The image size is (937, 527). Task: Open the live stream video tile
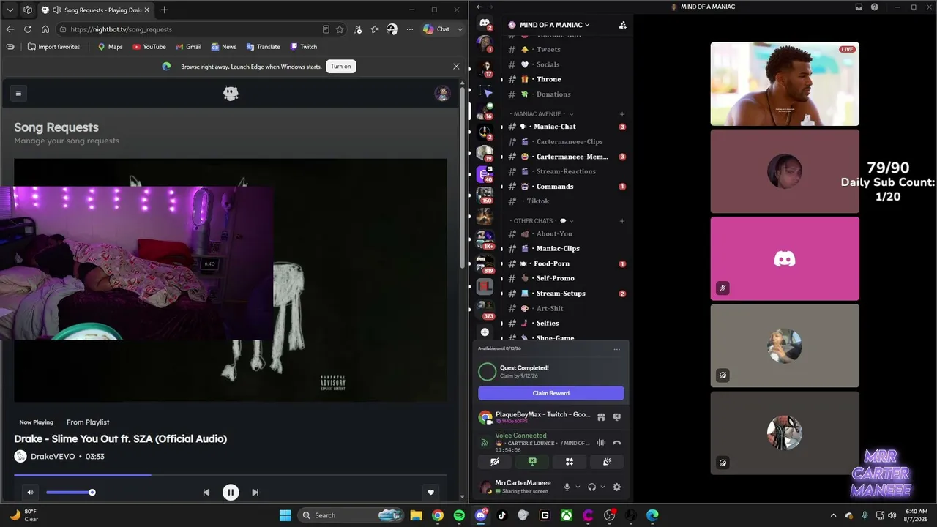pyautogui.click(x=785, y=84)
